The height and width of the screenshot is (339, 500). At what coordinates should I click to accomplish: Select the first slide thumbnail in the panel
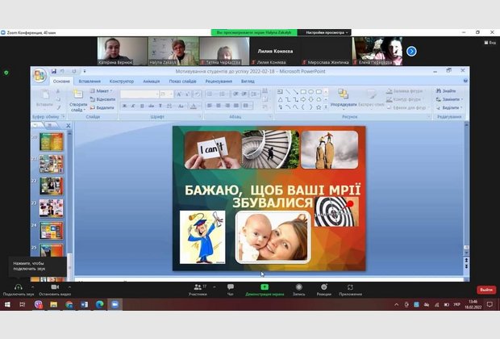pyautogui.click(x=52, y=142)
